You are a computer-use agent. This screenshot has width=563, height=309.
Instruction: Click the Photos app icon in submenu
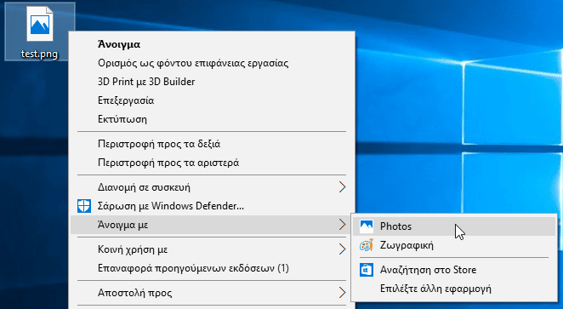(x=367, y=226)
